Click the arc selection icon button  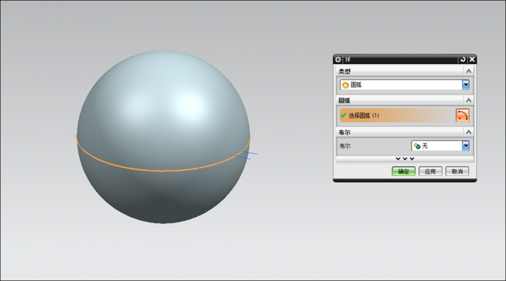click(x=463, y=115)
